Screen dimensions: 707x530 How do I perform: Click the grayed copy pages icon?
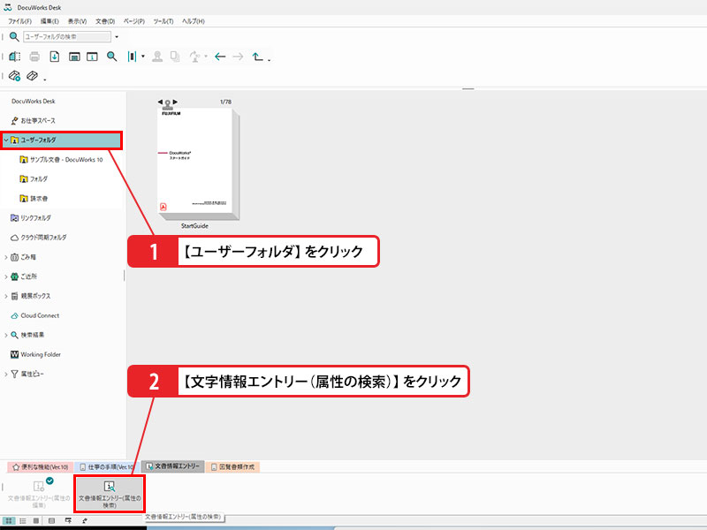(x=175, y=57)
